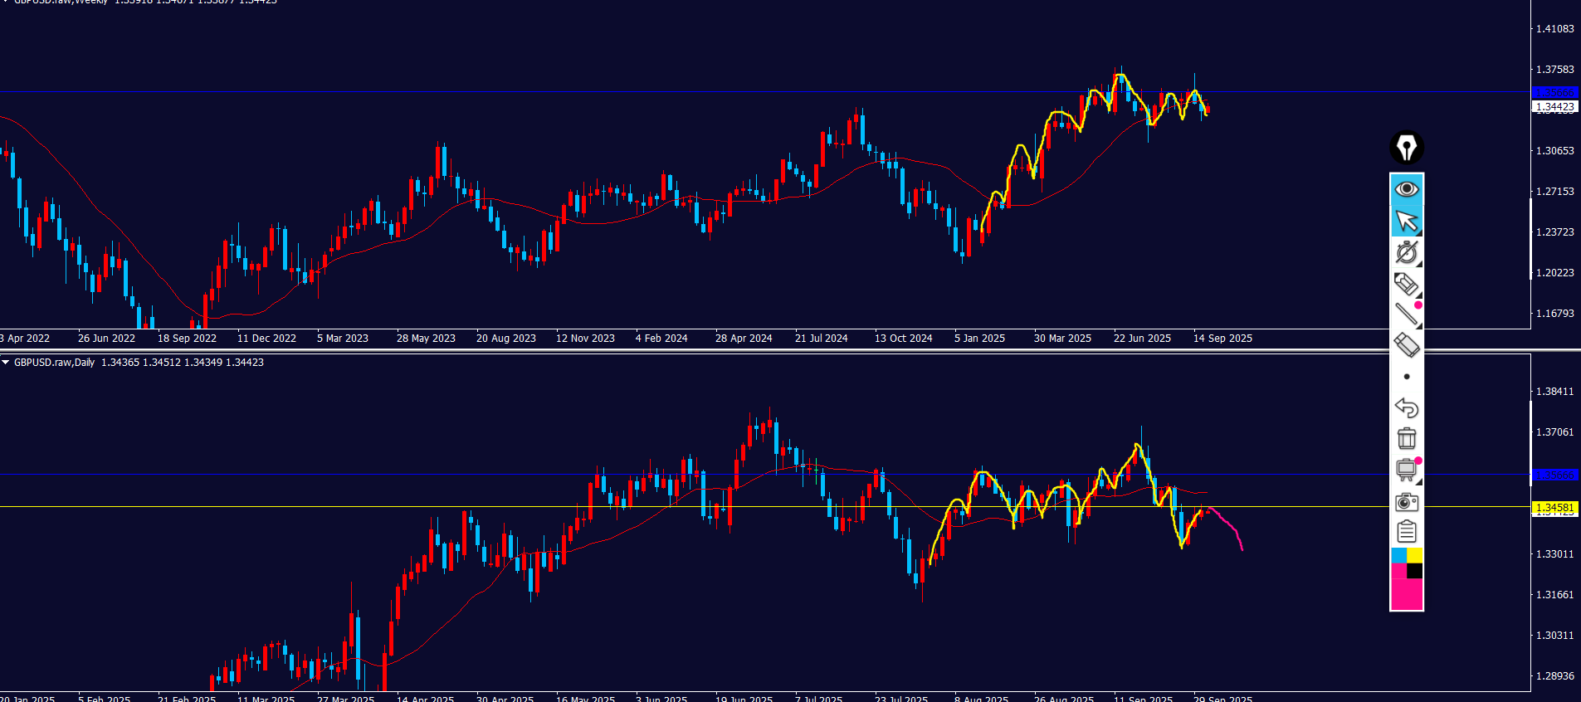Choose the black color swatch
The image size is (1581, 702).
point(1415,571)
